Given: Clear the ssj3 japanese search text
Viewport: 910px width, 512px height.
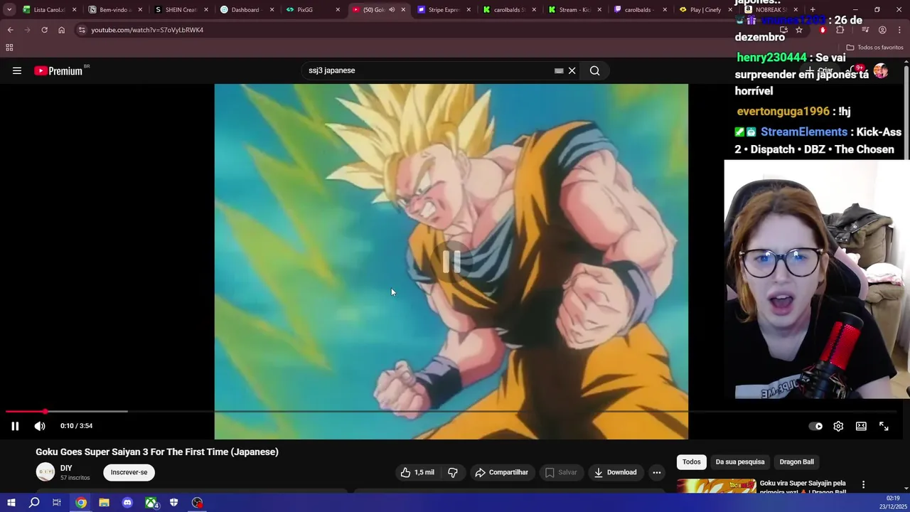Looking at the screenshot, I should click(x=572, y=70).
